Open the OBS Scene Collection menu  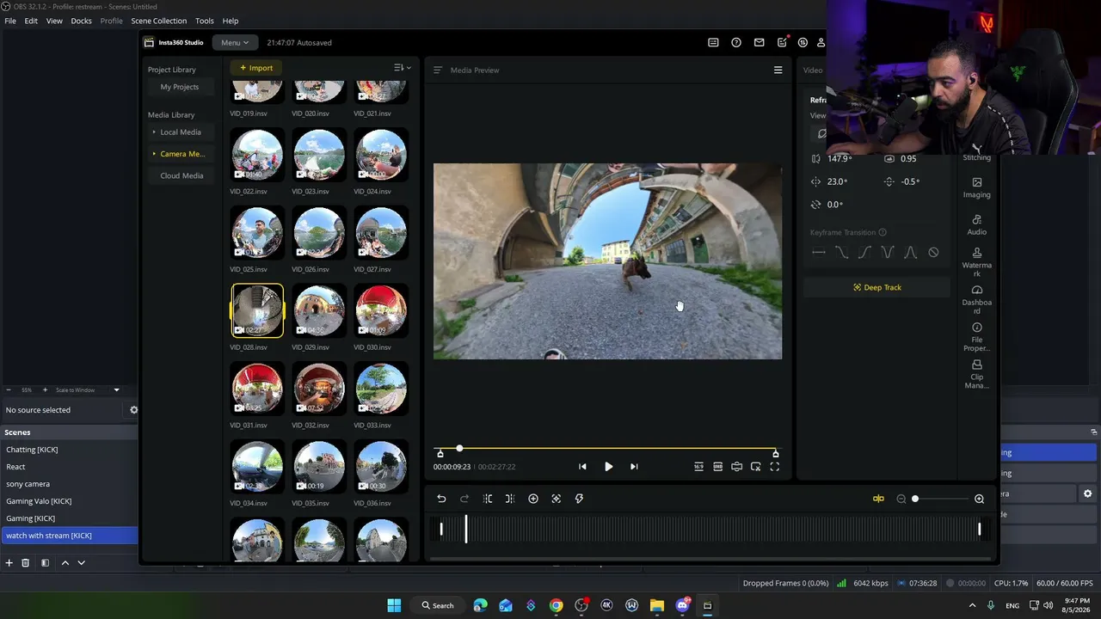tap(158, 21)
